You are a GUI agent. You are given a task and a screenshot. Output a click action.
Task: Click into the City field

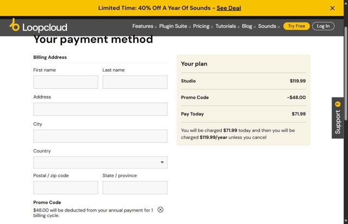pos(100,136)
